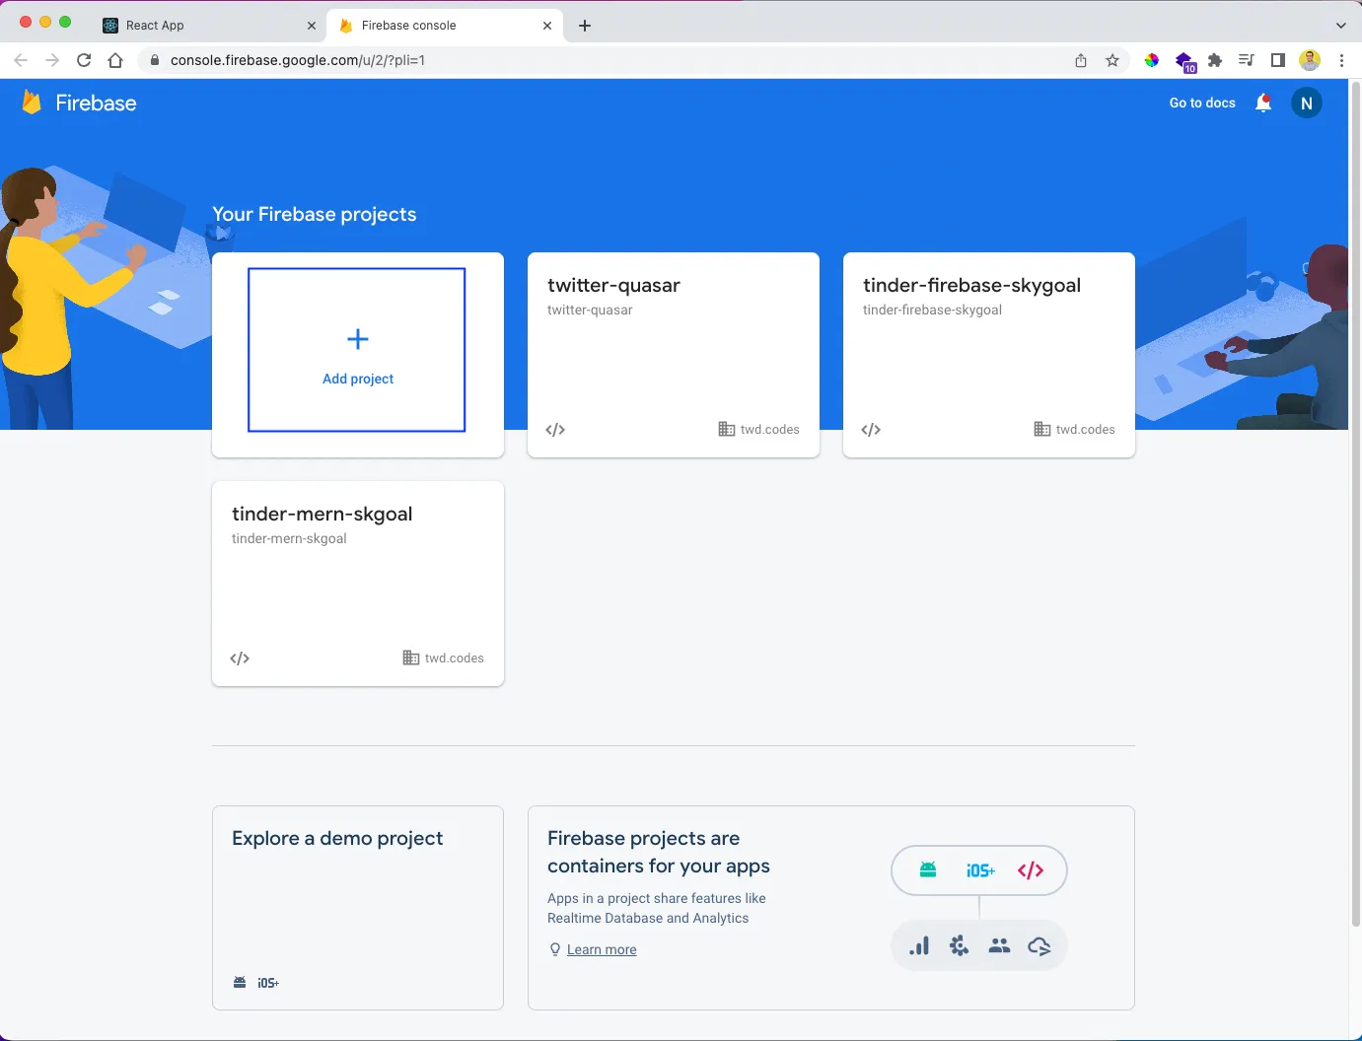Click web app icon on twitter-quasar card
The height and width of the screenshot is (1041, 1362).
[x=555, y=430]
